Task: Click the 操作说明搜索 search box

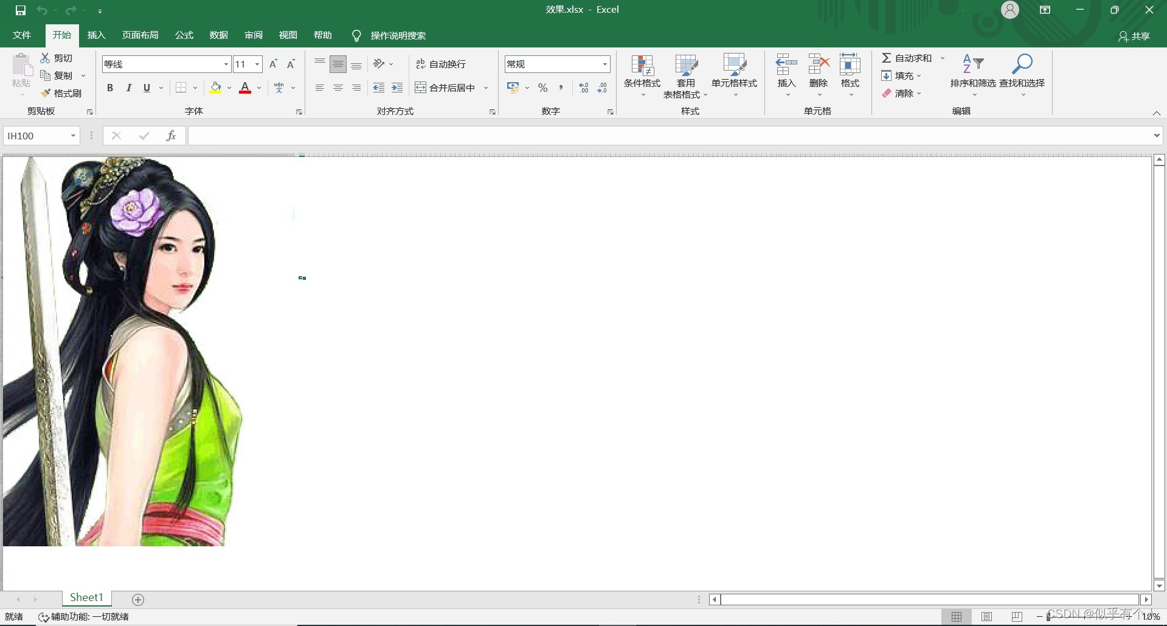Action: click(389, 35)
